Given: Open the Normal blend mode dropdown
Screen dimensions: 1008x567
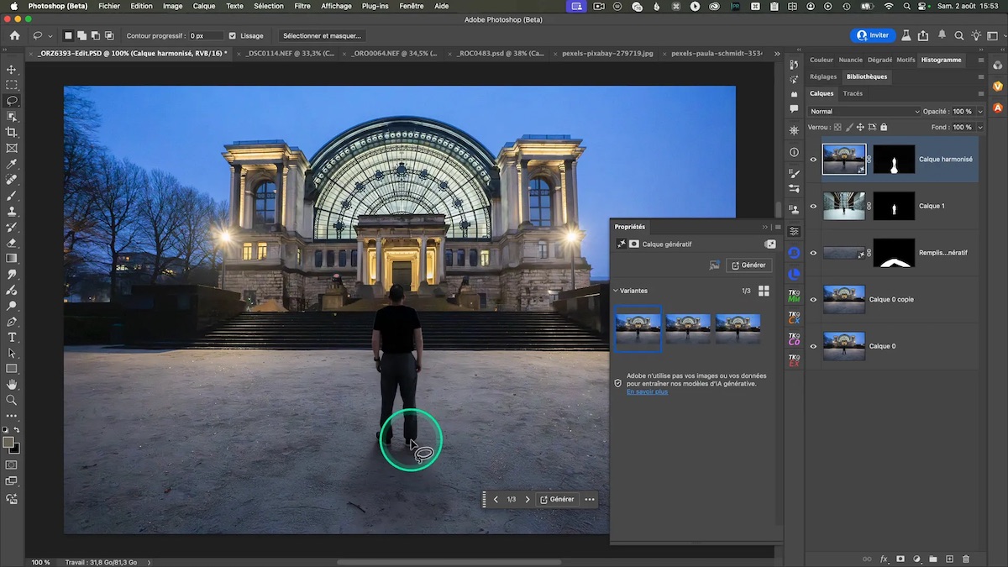Looking at the screenshot, I should click(x=864, y=112).
